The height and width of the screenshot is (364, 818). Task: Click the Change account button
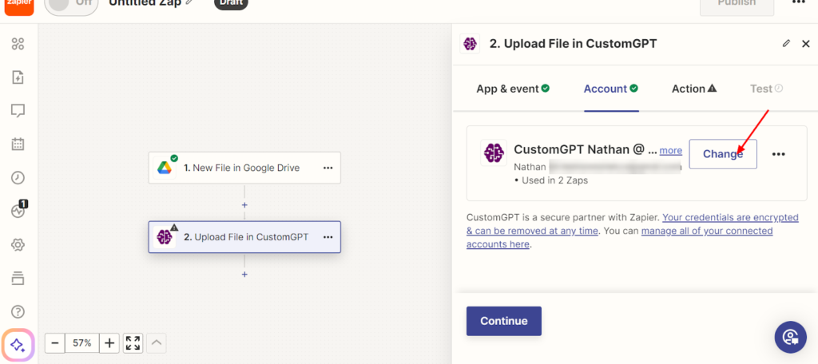[x=723, y=154]
